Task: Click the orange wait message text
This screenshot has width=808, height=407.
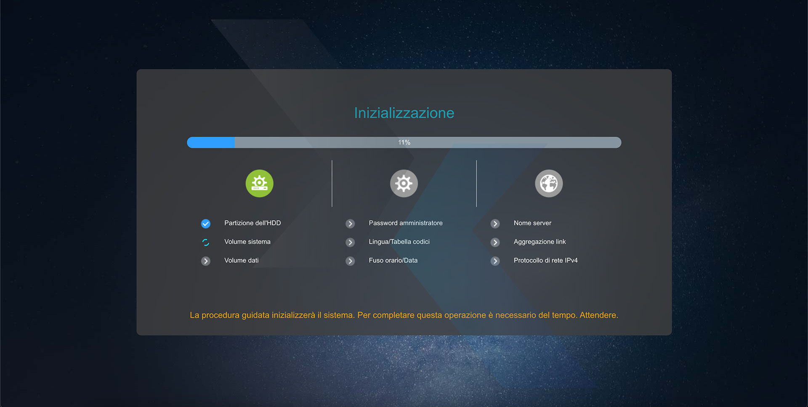Action: (x=404, y=315)
